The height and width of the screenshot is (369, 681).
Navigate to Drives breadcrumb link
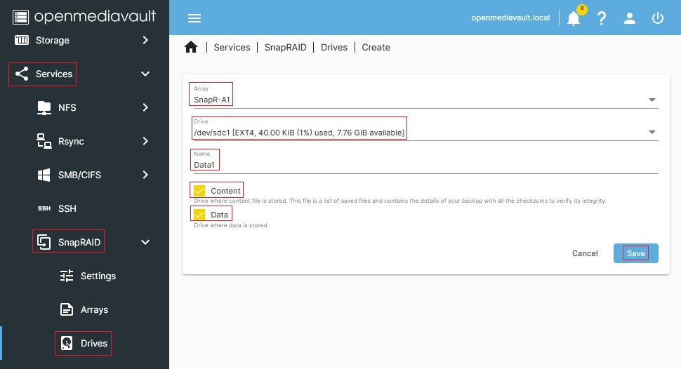[333, 47]
